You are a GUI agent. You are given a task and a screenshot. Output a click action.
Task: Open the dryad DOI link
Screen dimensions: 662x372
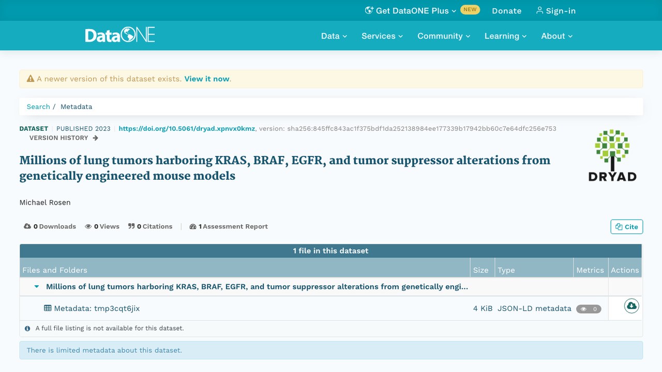pos(187,129)
